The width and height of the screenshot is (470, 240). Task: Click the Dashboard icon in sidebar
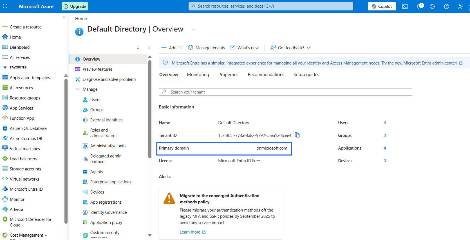tap(5, 47)
